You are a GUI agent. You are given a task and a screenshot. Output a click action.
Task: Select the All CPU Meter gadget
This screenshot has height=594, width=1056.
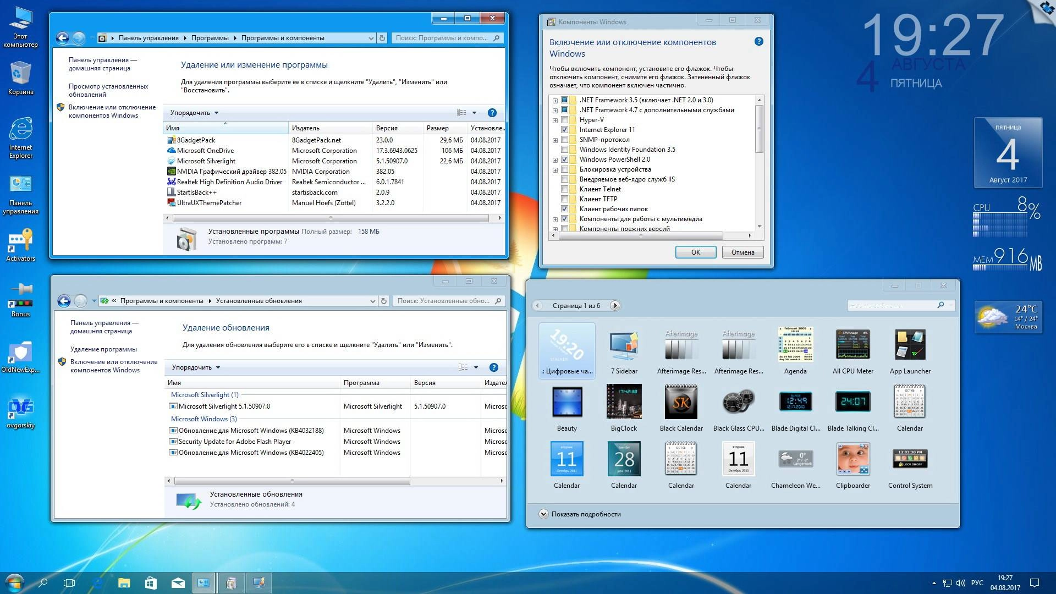click(853, 344)
